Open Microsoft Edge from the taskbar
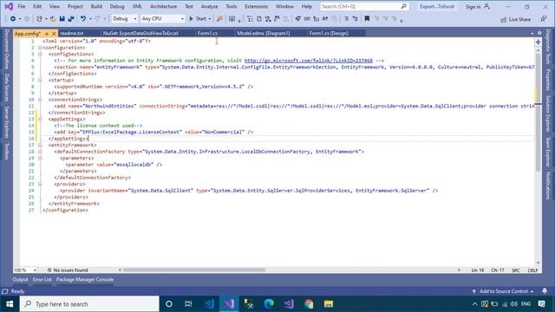555x312 pixels. 269,304
